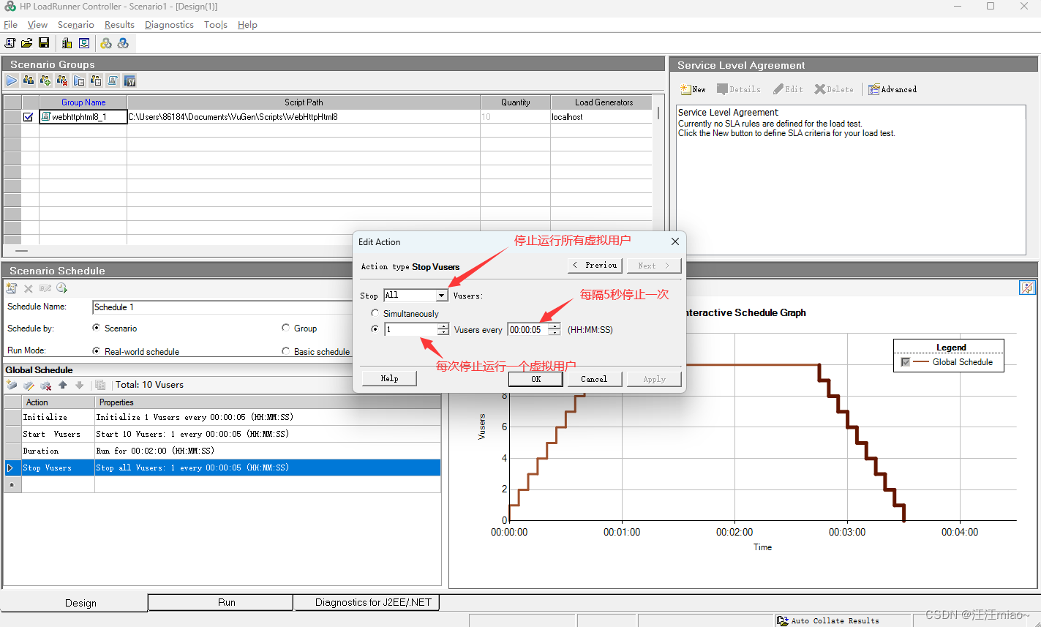Open the Help menu

coord(247,24)
